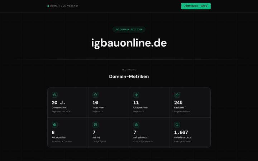Click the magnifier icon above Indexierte URLs
This screenshot has height=161, width=258.
coord(177,125)
